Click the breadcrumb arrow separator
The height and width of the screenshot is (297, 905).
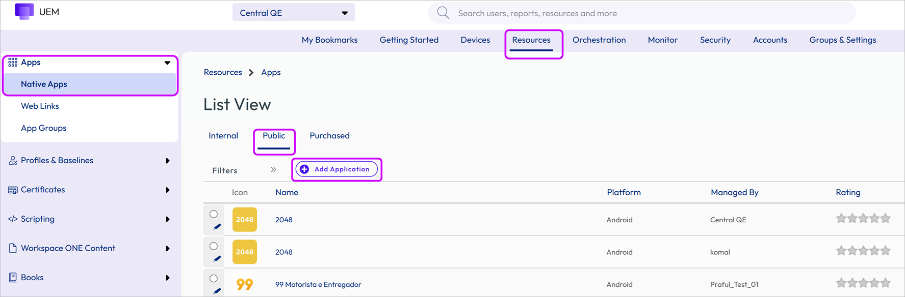pyautogui.click(x=251, y=73)
